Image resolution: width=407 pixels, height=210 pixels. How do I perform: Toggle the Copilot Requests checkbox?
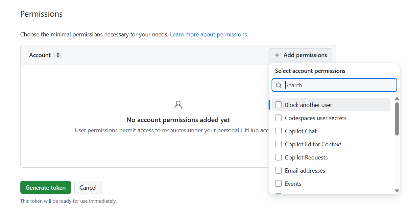coord(278,157)
